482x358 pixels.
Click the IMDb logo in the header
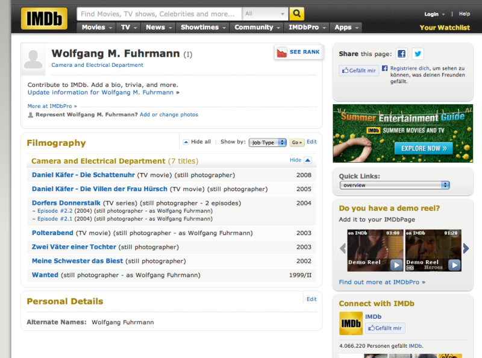(44, 19)
